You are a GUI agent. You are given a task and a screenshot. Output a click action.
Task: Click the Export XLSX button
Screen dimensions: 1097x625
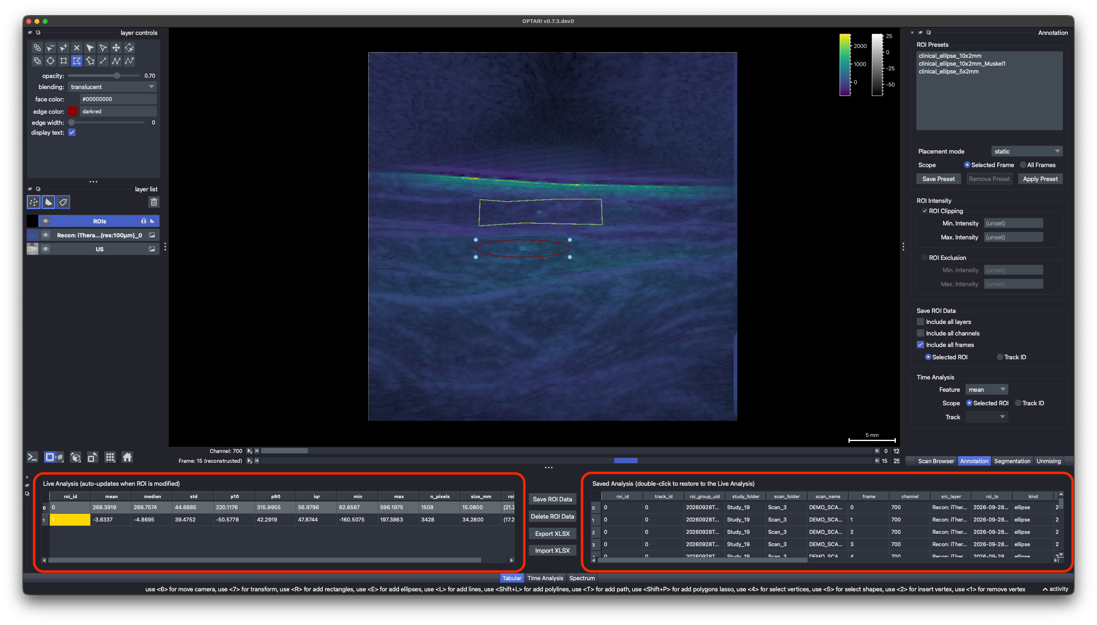(552, 533)
